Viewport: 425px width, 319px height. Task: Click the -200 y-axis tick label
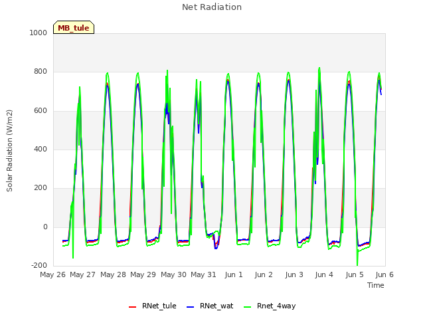click(x=39, y=265)
